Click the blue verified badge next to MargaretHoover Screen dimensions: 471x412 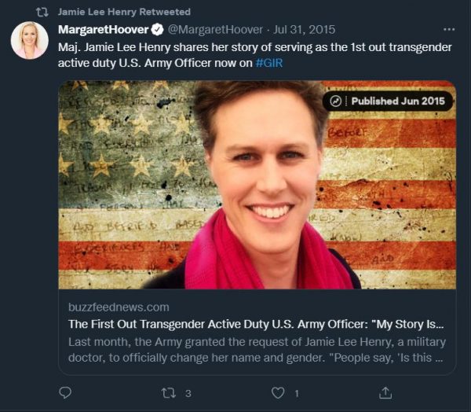(x=157, y=30)
